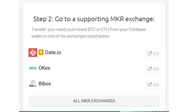Open Bibox via its GO label

coord(156,85)
